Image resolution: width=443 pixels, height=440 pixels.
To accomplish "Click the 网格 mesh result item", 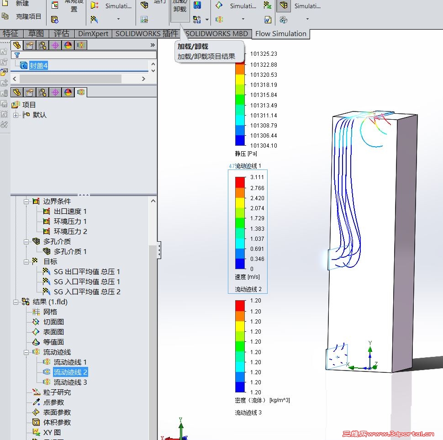I will click(50, 312).
